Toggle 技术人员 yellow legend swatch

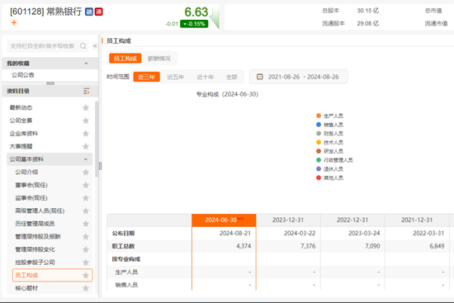[x=319, y=142]
